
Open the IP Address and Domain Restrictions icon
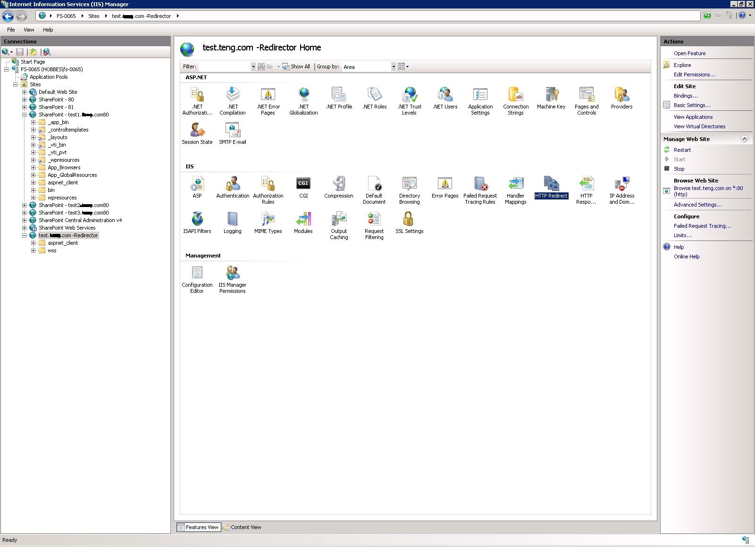click(622, 190)
